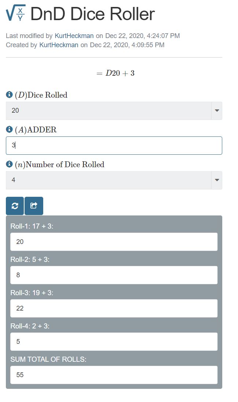Click the Roll-1 result field
Image resolution: width=238 pixels, height=402 pixels.
coord(114,242)
